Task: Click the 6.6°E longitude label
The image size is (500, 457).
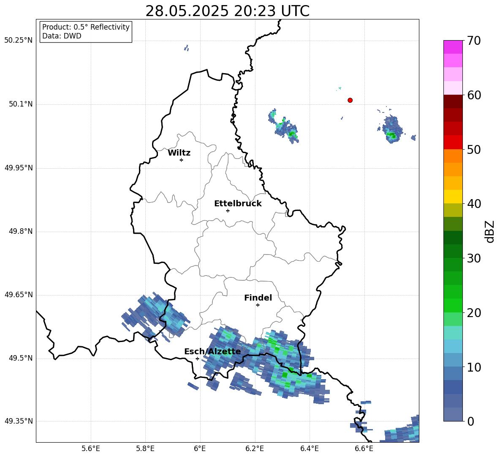Action: click(x=364, y=449)
